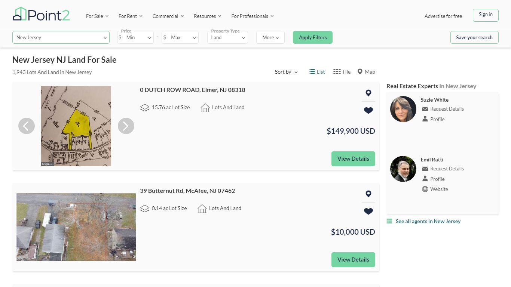Open the 39 Butternut Rd, McAfee address link
This screenshot has height=287, width=511.
(187, 191)
